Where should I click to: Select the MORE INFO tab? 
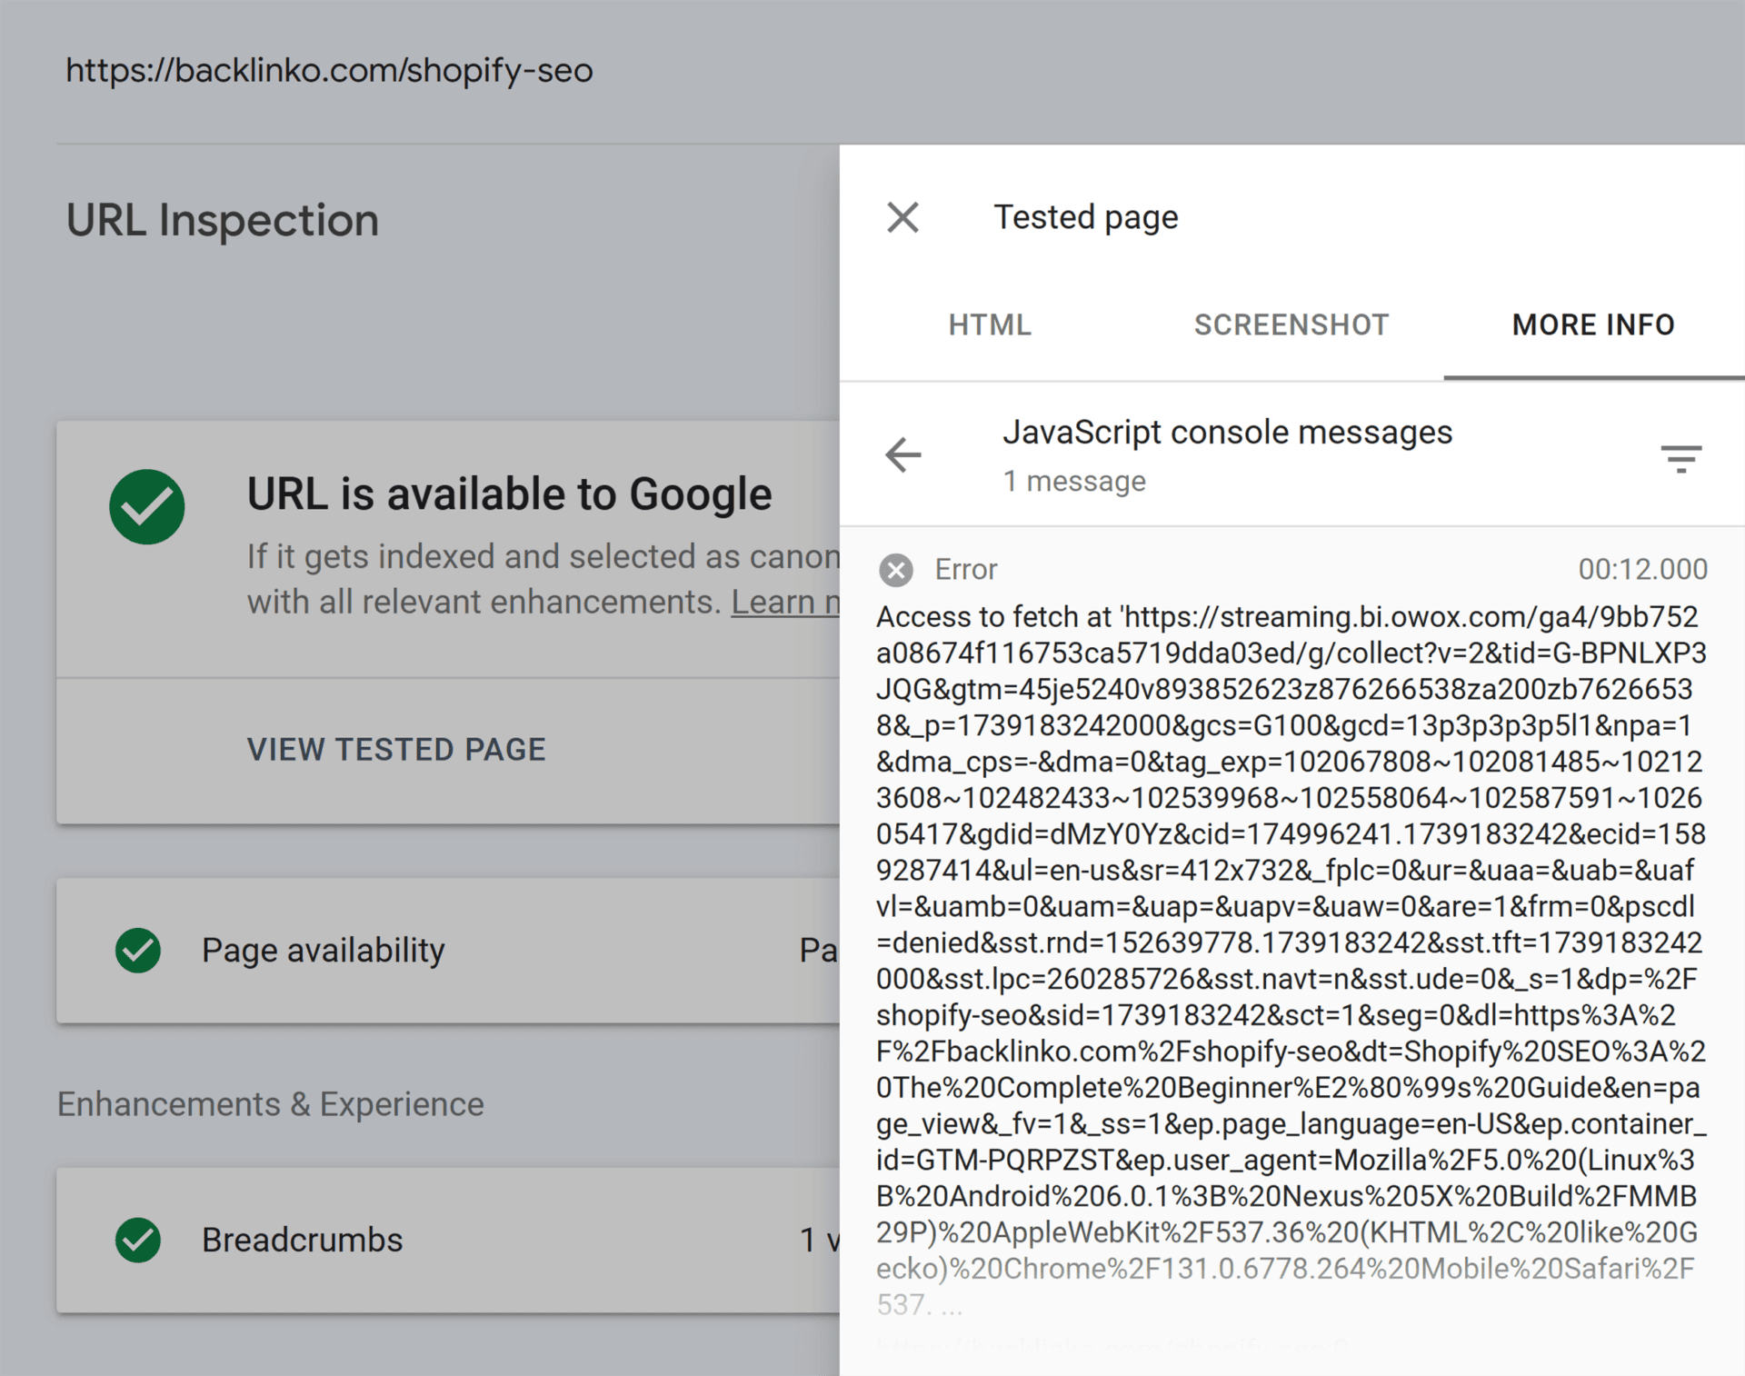pyautogui.click(x=1592, y=324)
